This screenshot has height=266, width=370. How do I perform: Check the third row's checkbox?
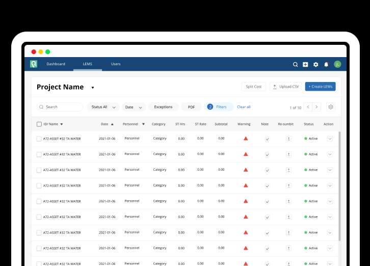pyautogui.click(x=39, y=170)
